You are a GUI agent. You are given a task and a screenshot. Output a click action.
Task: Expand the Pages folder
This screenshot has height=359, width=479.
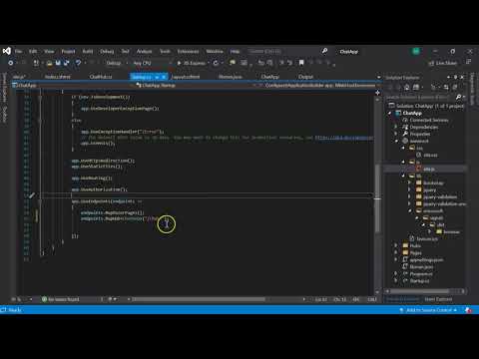tap(396, 252)
